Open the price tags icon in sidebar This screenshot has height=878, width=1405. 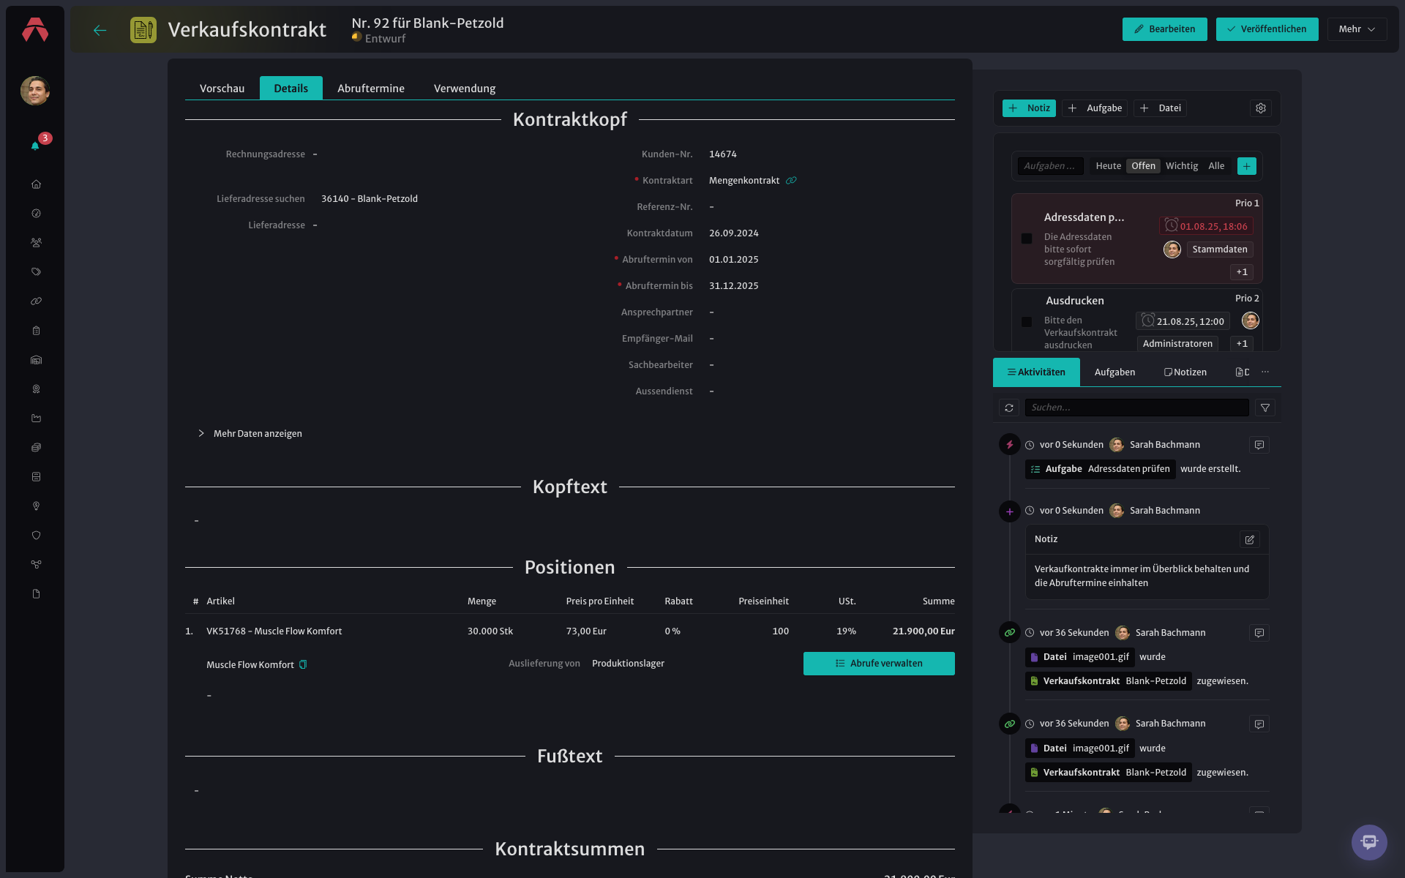pos(36,272)
